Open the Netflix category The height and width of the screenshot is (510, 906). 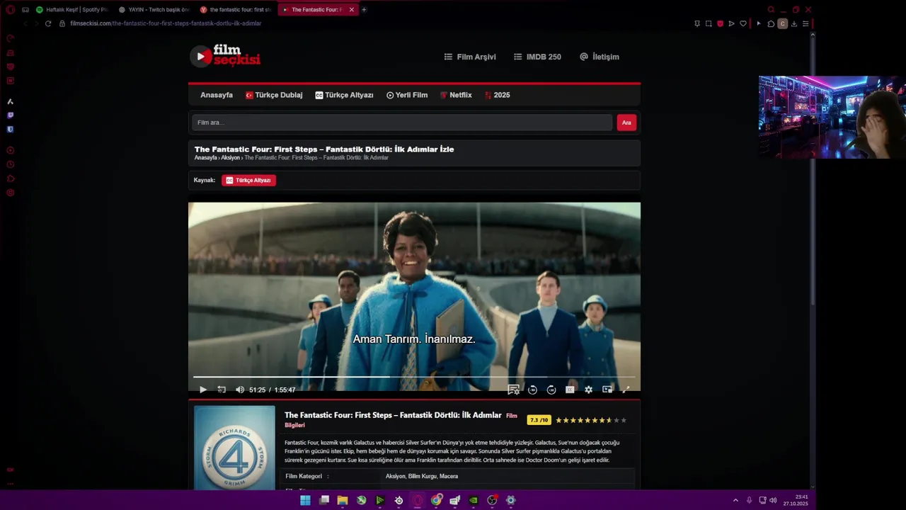click(456, 95)
